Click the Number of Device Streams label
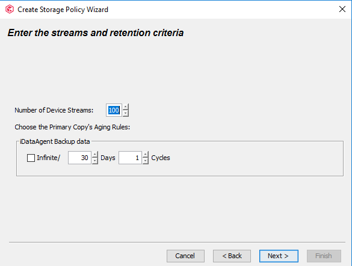 (x=54, y=110)
